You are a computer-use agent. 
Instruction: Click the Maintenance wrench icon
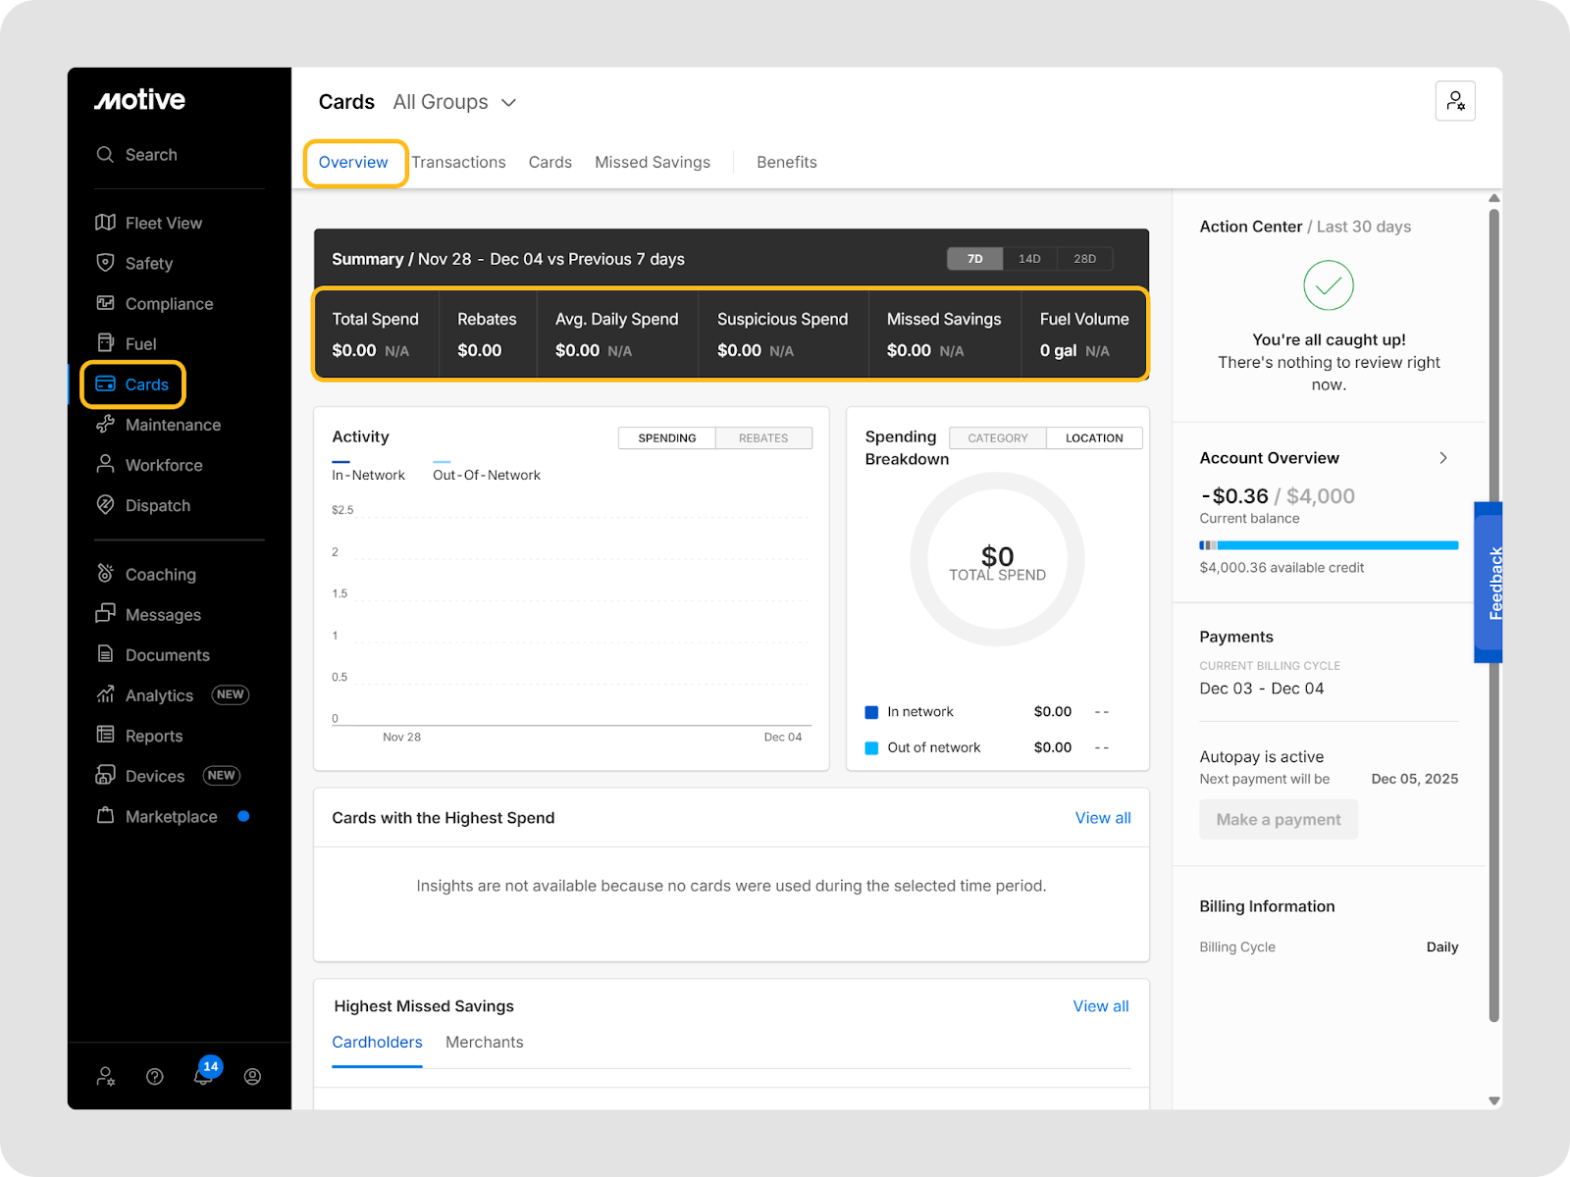coord(105,425)
